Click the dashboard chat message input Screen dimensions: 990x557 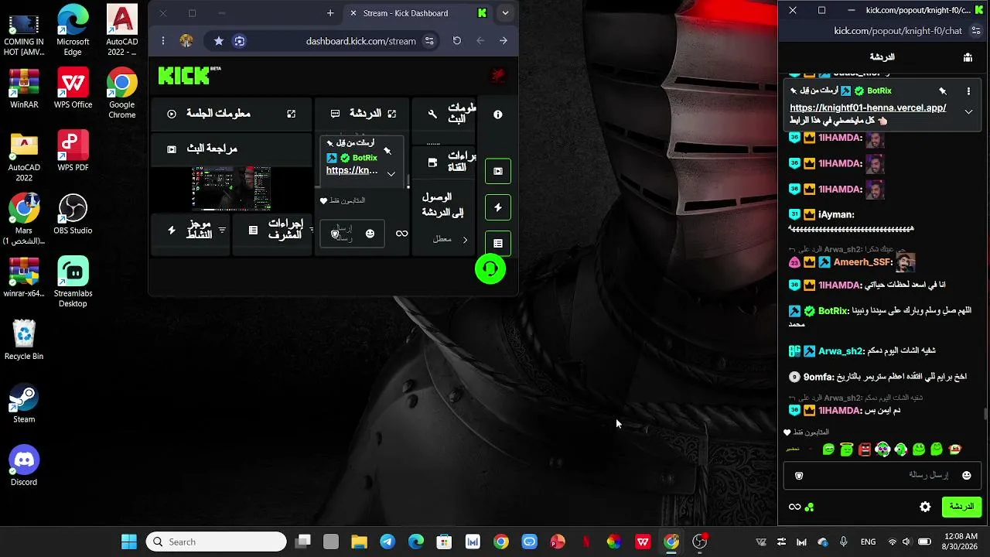(352, 234)
